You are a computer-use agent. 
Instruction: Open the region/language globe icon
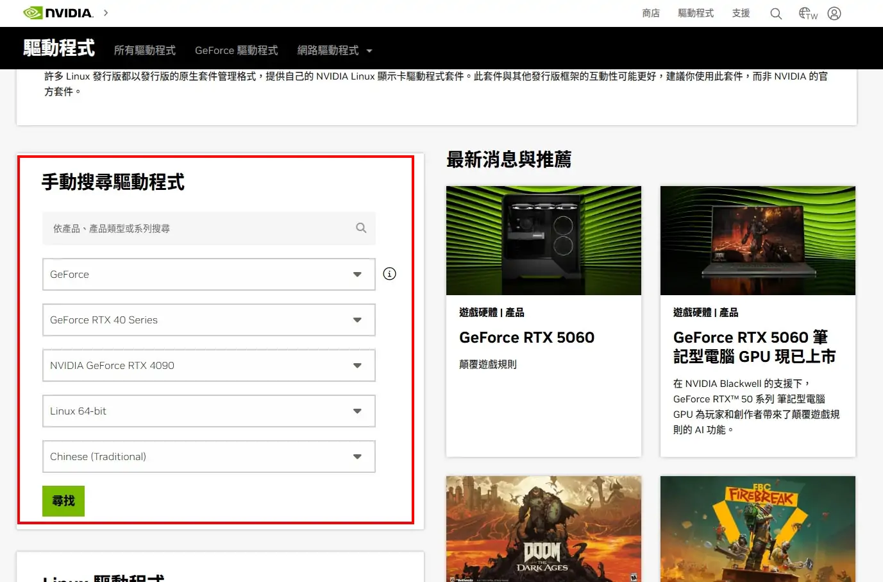tap(807, 13)
